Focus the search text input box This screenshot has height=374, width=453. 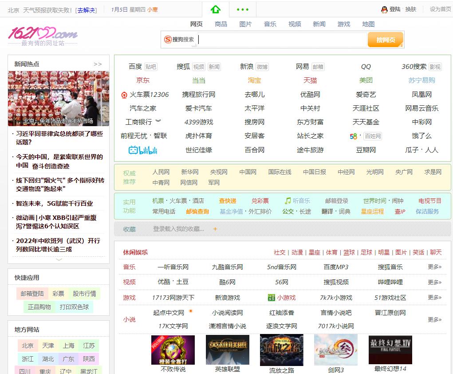(282, 40)
